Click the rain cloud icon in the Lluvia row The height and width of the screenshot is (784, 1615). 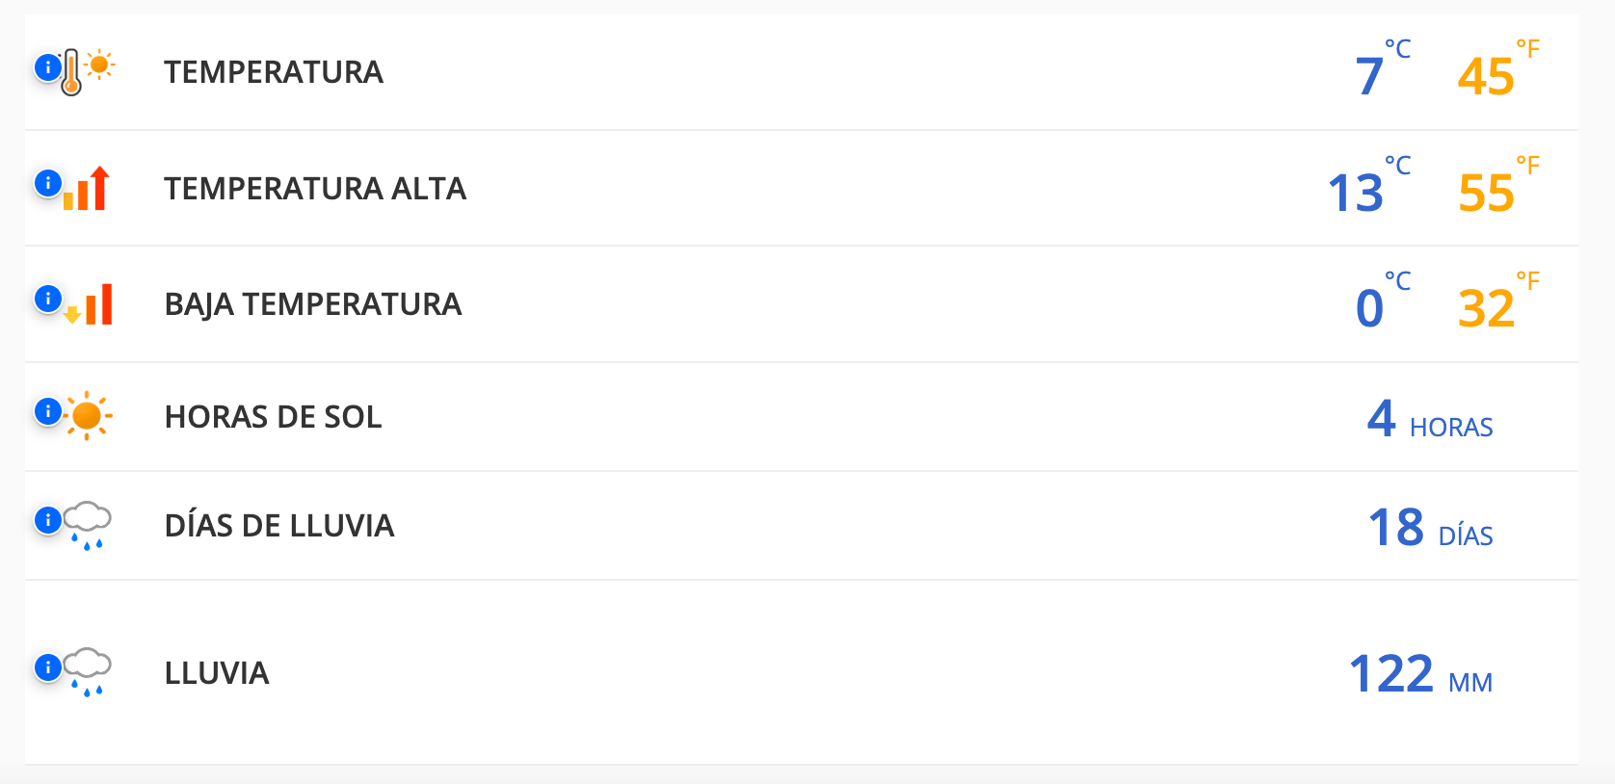click(x=88, y=671)
